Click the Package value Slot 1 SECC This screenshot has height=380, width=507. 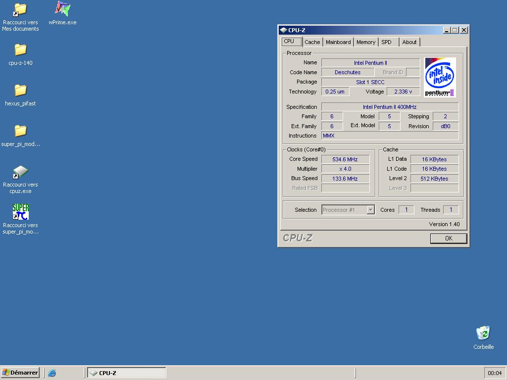pyautogui.click(x=370, y=82)
